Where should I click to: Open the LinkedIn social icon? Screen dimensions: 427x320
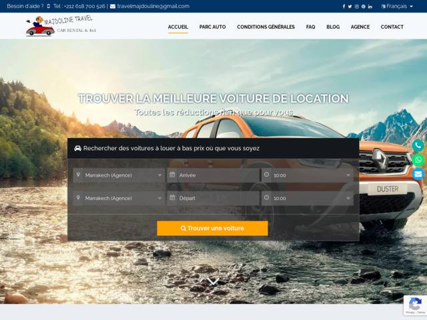point(370,7)
